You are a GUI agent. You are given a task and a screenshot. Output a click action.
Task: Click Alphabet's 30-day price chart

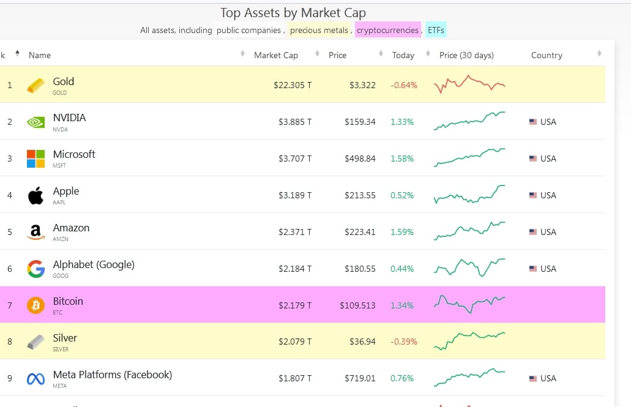click(x=469, y=267)
